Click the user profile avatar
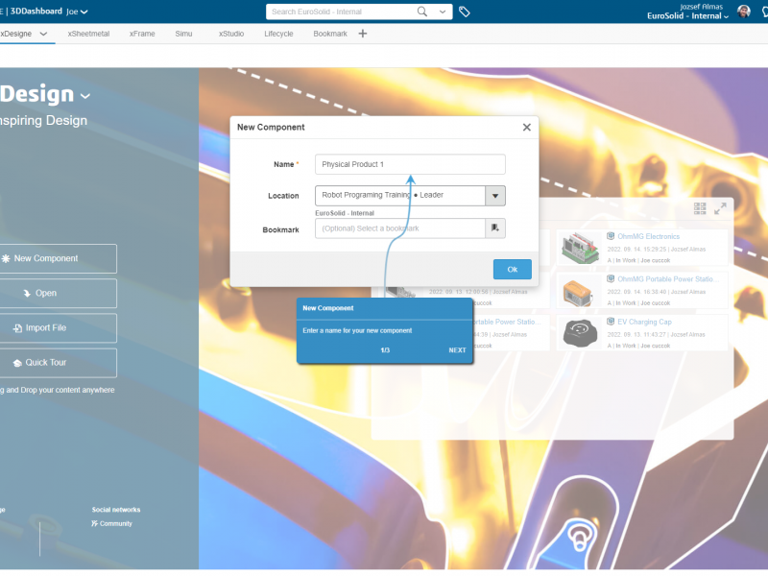The image size is (768, 576). click(744, 12)
